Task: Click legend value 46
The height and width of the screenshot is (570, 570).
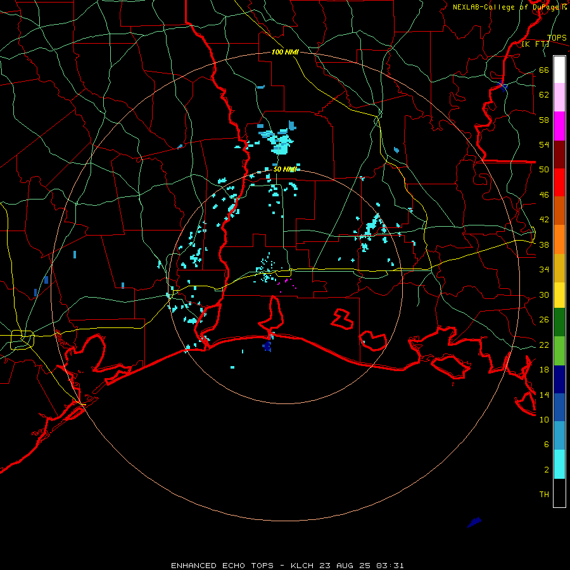Action: tap(544, 194)
